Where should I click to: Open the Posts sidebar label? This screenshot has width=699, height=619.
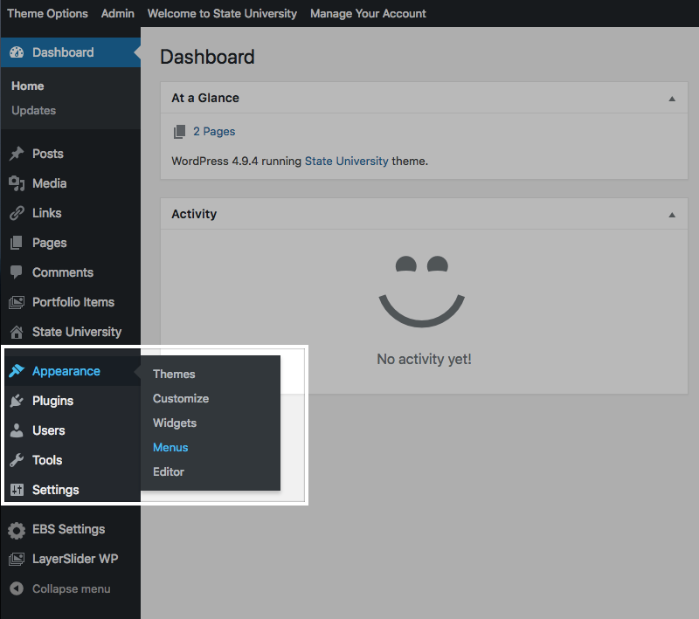[48, 154]
